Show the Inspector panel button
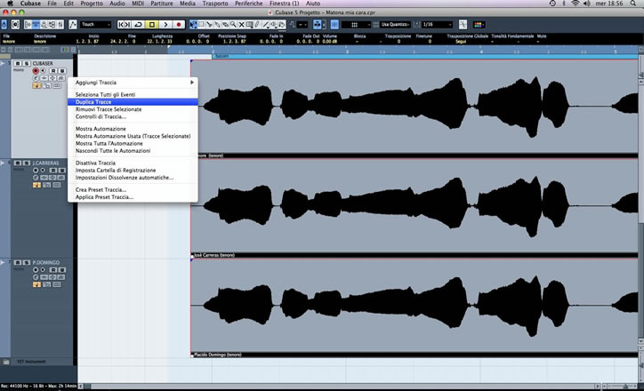644x391 pixels. (x=28, y=25)
